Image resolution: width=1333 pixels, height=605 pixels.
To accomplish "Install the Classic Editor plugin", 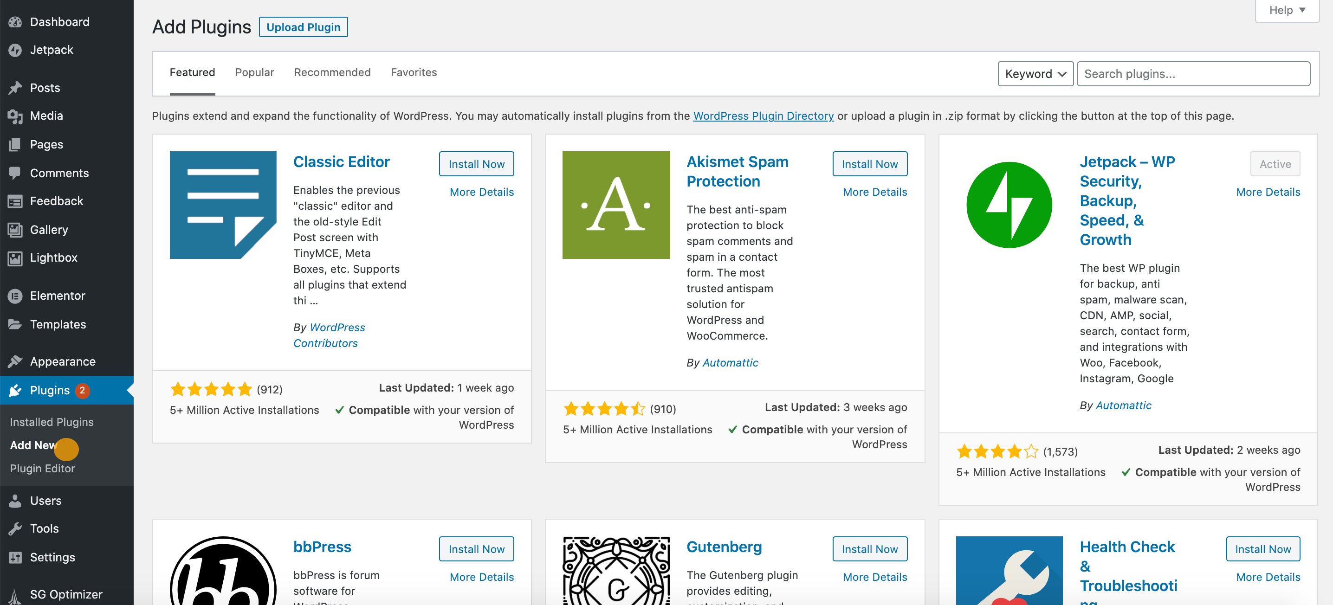I will (476, 164).
